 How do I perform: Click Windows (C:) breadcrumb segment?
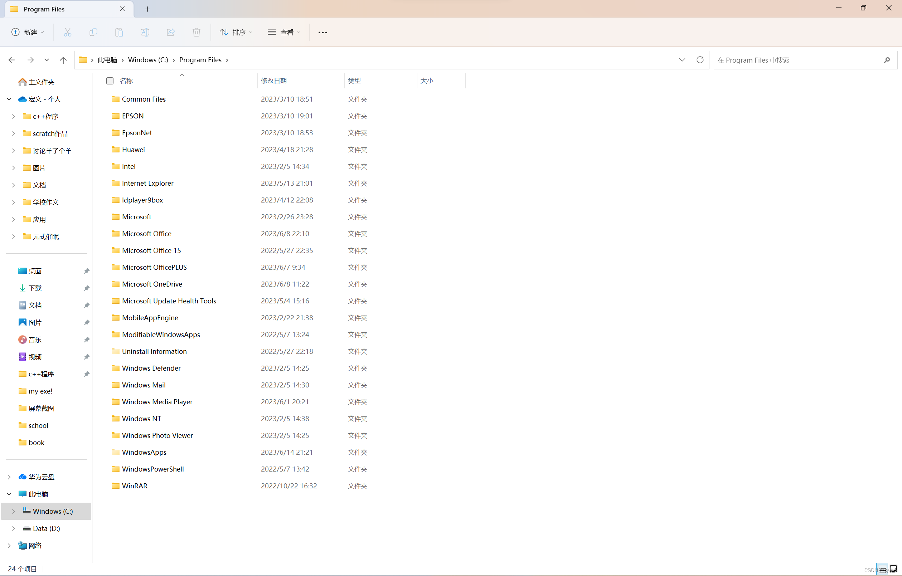(148, 60)
